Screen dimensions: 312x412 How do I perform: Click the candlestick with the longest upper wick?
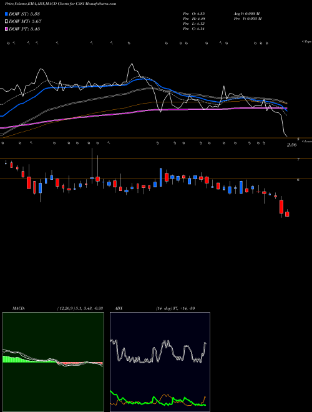pos(92,178)
